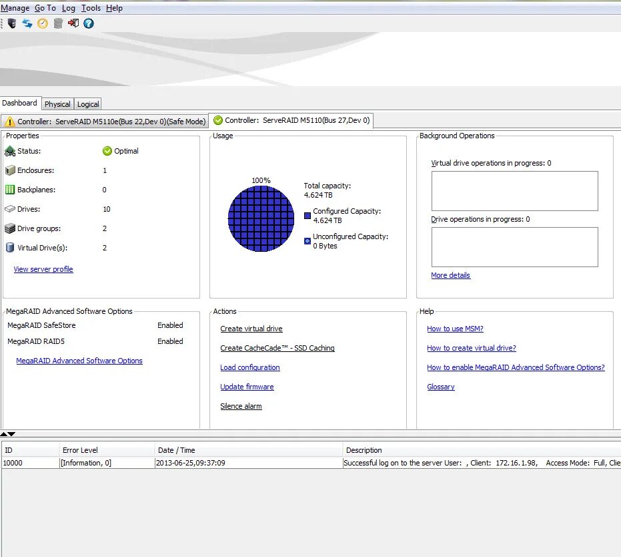Click log timestamp 2013-06-25,09:37:09
This screenshot has height=557, width=621.
point(249,463)
